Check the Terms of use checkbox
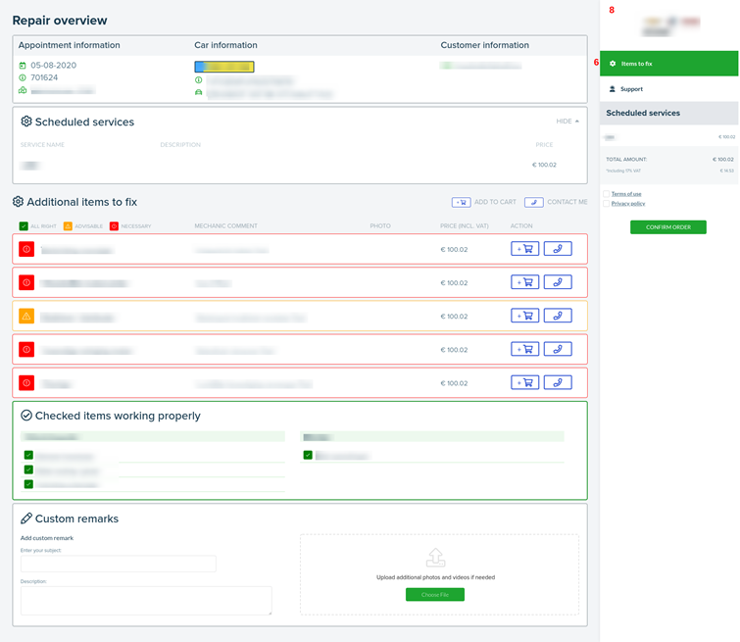This screenshot has width=740, height=642. coord(607,194)
